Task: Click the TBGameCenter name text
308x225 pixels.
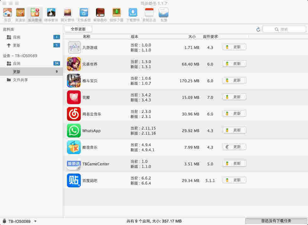Action: click(x=96, y=164)
